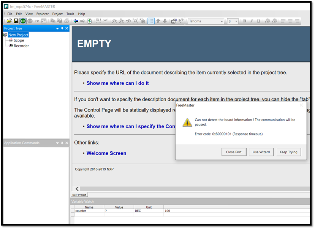Toggle the grid view toolbar icon
315x229 pixels.
tap(151, 21)
